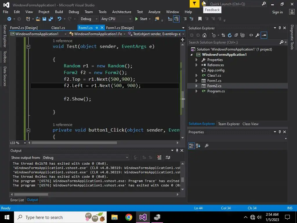Image resolution: width=297 pixels, height=223 pixels.
Task: Open the Toolbox side panel
Action: (5, 57)
